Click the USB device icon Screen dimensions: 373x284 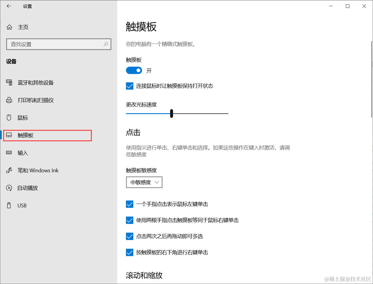pos(9,205)
